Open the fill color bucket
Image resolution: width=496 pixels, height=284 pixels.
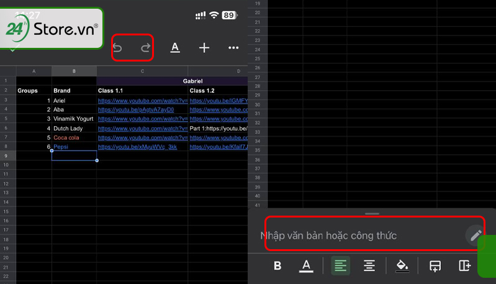click(402, 266)
